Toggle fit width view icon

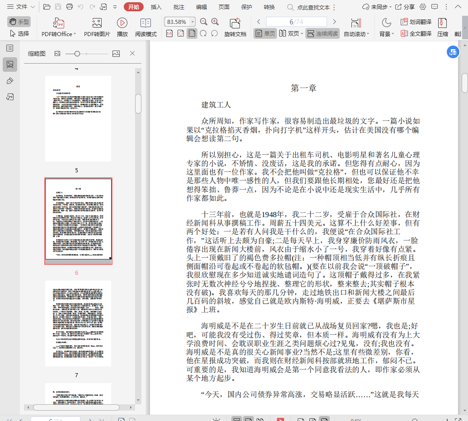192,33
